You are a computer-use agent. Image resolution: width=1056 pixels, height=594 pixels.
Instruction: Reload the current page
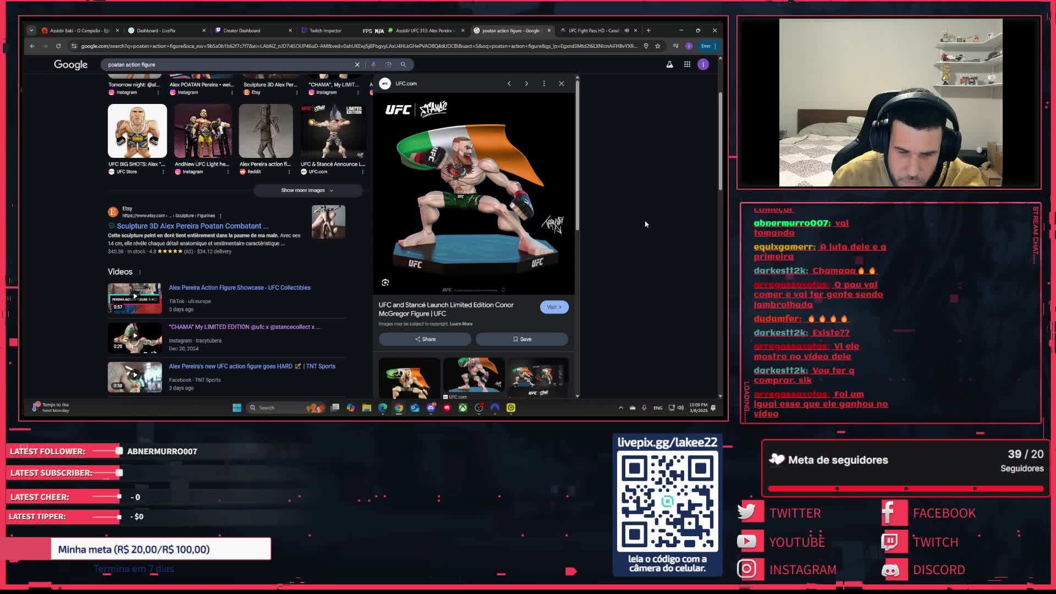(x=58, y=46)
